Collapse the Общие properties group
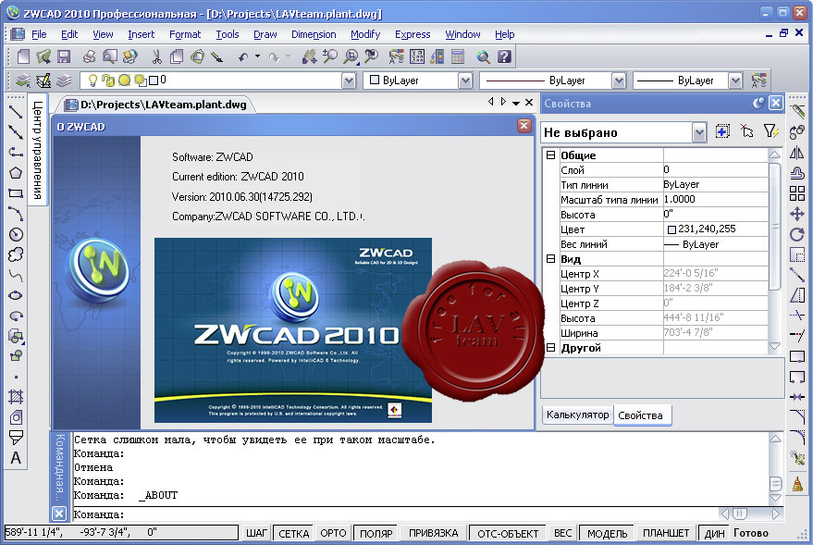Image resolution: width=813 pixels, height=545 pixels. click(x=550, y=155)
